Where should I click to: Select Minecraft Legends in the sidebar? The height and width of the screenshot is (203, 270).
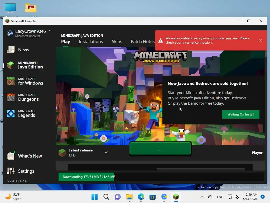(x=29, y=113)
